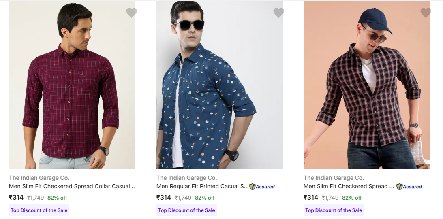The height and width of the screenshot is (219, 443).
Task: Click the ₹314 price of the maroon shirt
Action: (x=16, y=198)
